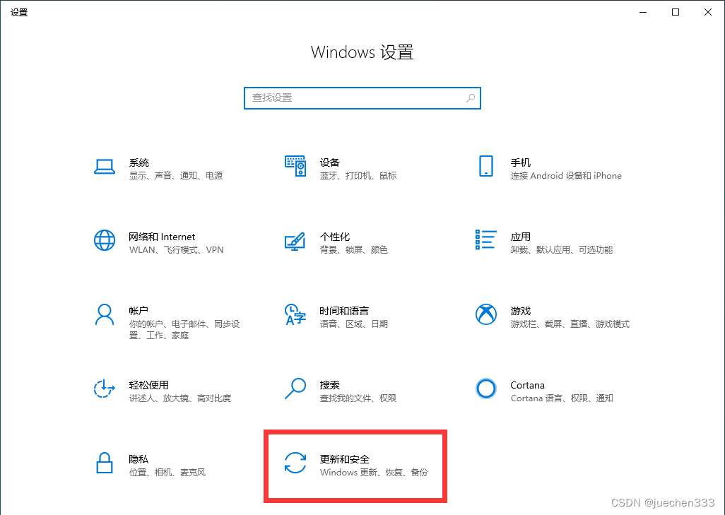Click the text Windows 更新、恢复、备份
The height and width of the screenshot is (515, 725).
click(374, 473)
